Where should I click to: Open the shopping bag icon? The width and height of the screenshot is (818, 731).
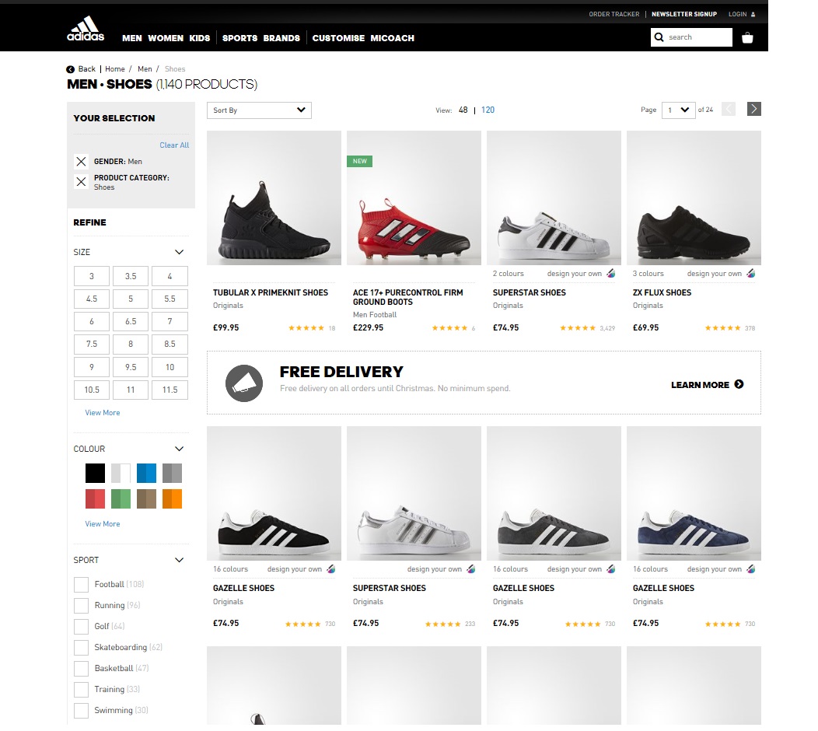[747, 37]
